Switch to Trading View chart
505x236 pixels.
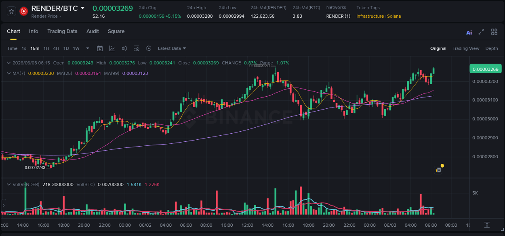tap(466, 48)
